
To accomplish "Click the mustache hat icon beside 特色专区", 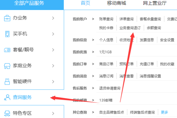I will (7, 113).
